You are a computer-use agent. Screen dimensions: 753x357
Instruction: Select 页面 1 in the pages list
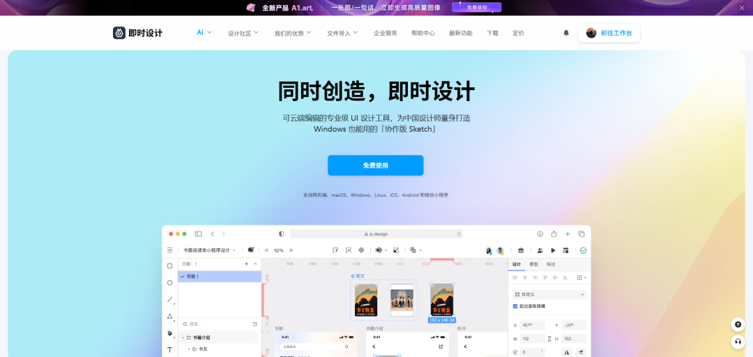[220, 276]
